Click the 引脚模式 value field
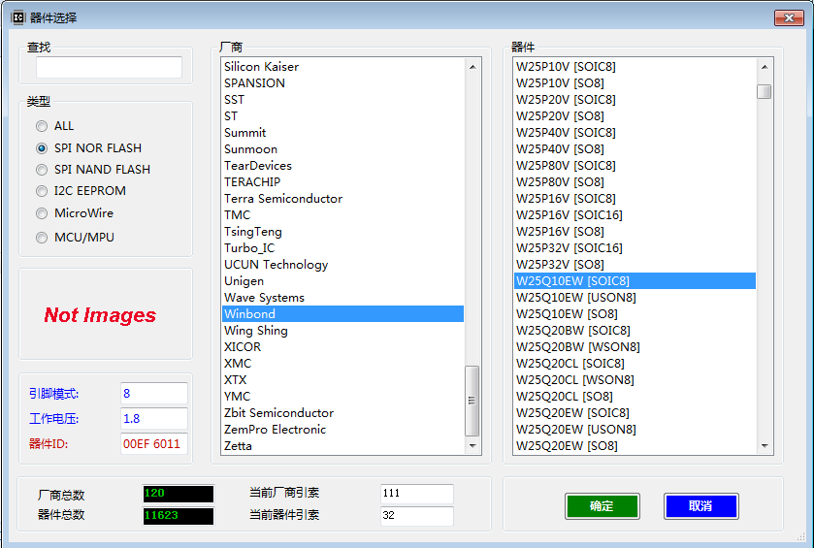The width and height of the screenshot is (814, 548). (x=154, y=394)
